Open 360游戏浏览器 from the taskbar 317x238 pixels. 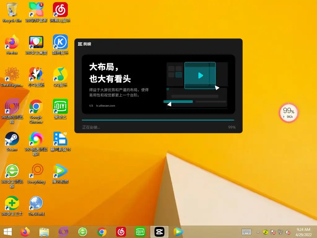pos(63,232)
